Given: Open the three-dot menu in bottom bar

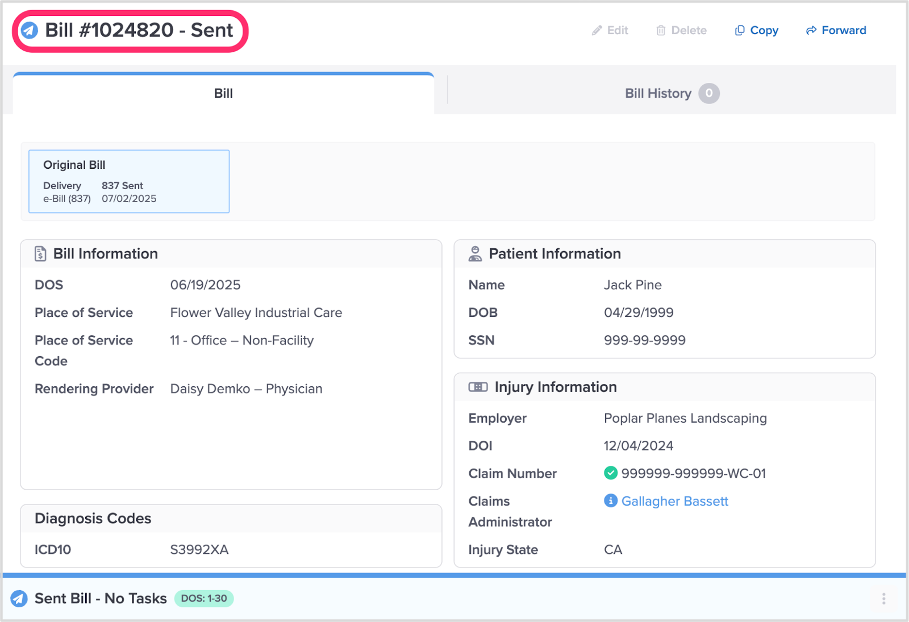Looking at the screenshot, I should (x=883, y=598).
